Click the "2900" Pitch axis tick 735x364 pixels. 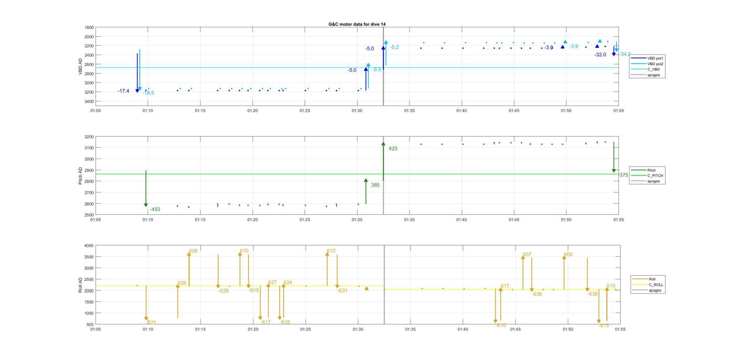tap(89, 170)
